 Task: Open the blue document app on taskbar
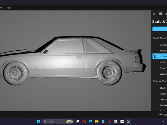point(103,122)
